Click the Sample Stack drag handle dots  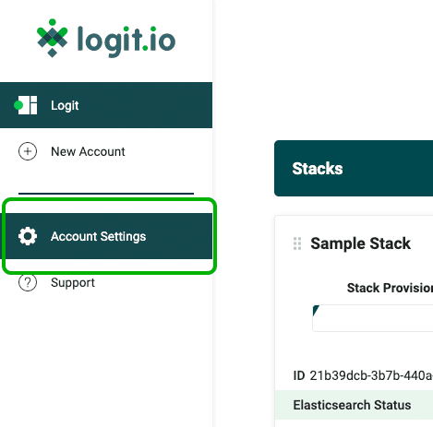(297, 243)
